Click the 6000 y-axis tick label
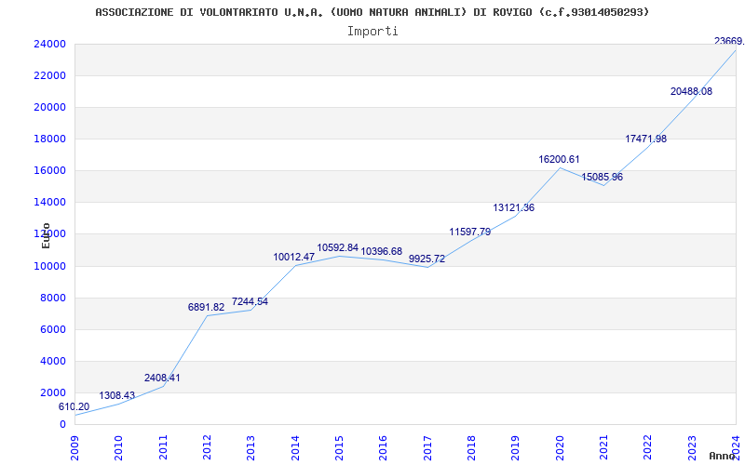Screen dimensions: 745x465 click(x=52, y=330)
